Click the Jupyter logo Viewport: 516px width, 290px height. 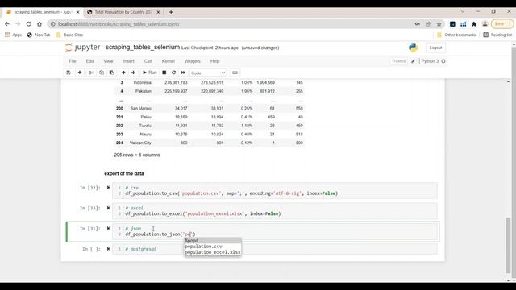[x=83, y=48]
